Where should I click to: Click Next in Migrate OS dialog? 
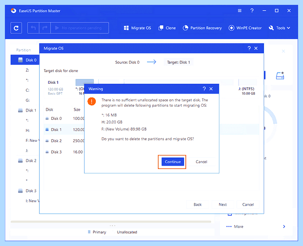tap(223, 205)
